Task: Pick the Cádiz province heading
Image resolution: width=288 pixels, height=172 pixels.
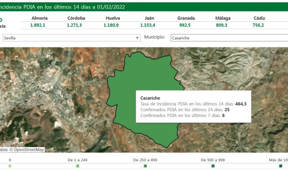Action: [x=259, y=18]
